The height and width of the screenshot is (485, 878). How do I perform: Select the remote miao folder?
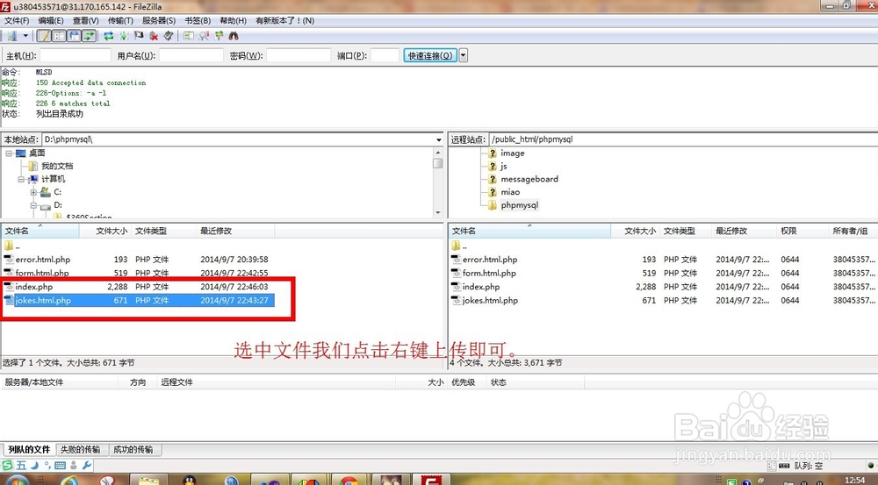coord(510,192)
